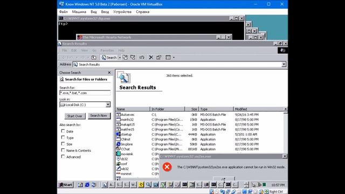Select the Iexplore application icon
This screenshot has width=345, height=194.
[x=119, y=144]
